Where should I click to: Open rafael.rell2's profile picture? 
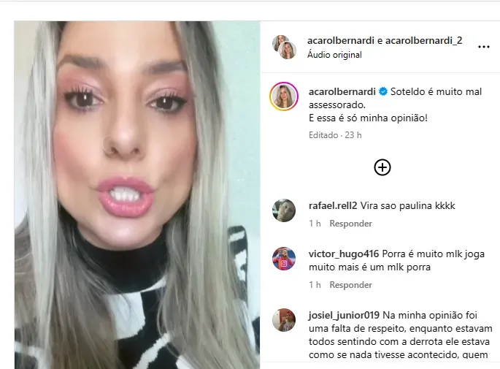tap(284, 210)
